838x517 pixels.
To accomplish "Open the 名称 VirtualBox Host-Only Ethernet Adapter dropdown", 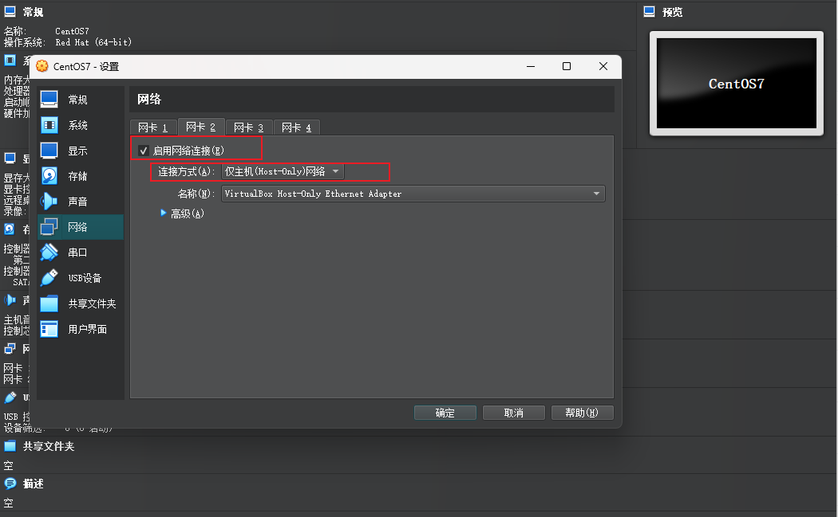I will click(413, 194).
